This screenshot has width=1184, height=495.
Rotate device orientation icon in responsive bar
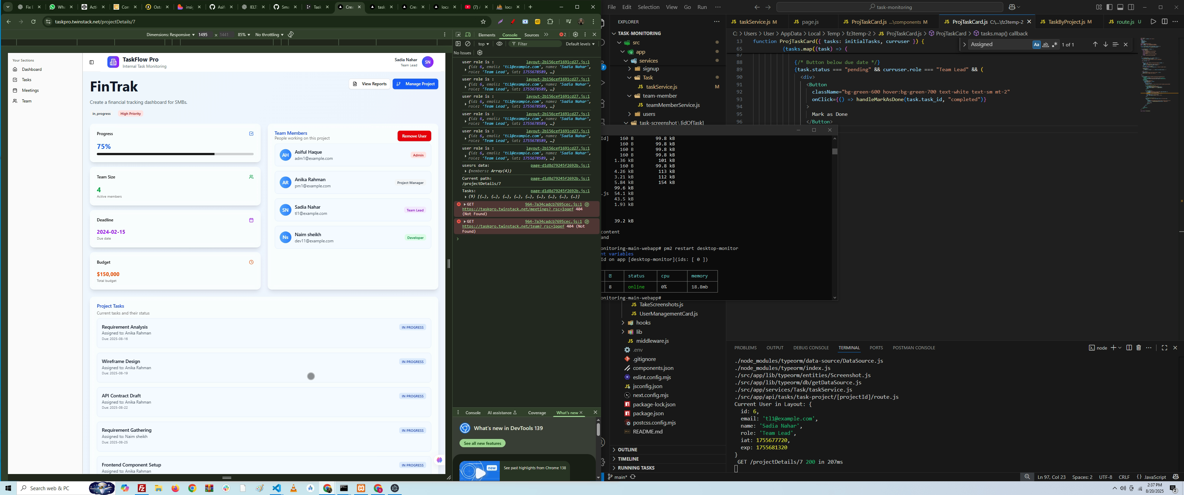(x=291, y=34)
